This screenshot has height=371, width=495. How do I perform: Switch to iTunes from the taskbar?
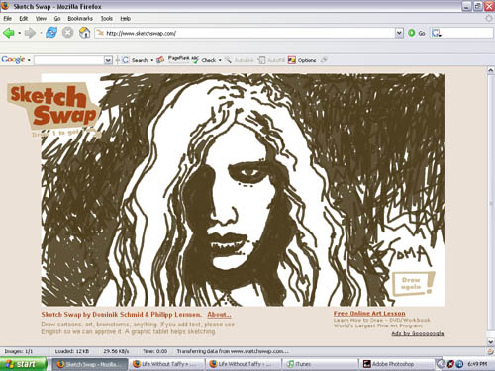[320, 364]
